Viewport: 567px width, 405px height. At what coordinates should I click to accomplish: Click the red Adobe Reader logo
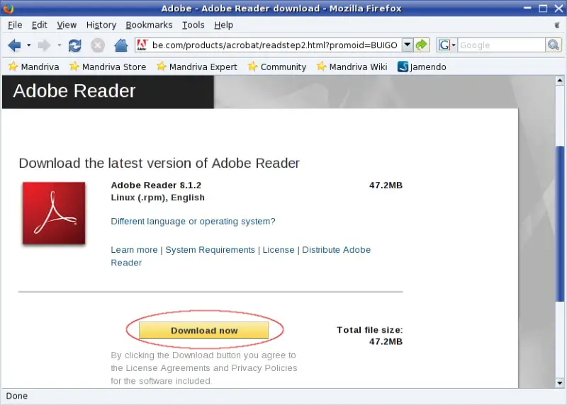(x=54, y=213)
